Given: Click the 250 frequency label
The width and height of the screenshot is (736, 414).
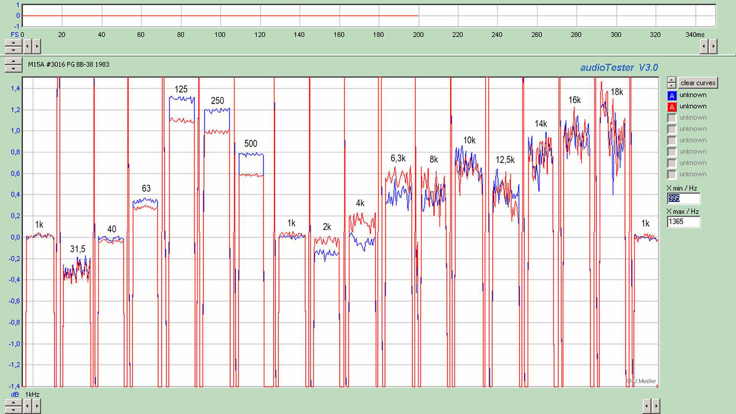Looking at the screenshot, I should (217, 101).
